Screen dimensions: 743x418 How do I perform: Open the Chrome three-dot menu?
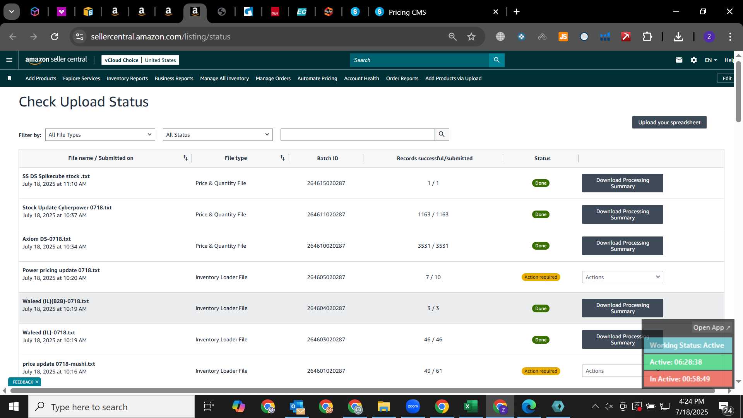click(730, 37)
